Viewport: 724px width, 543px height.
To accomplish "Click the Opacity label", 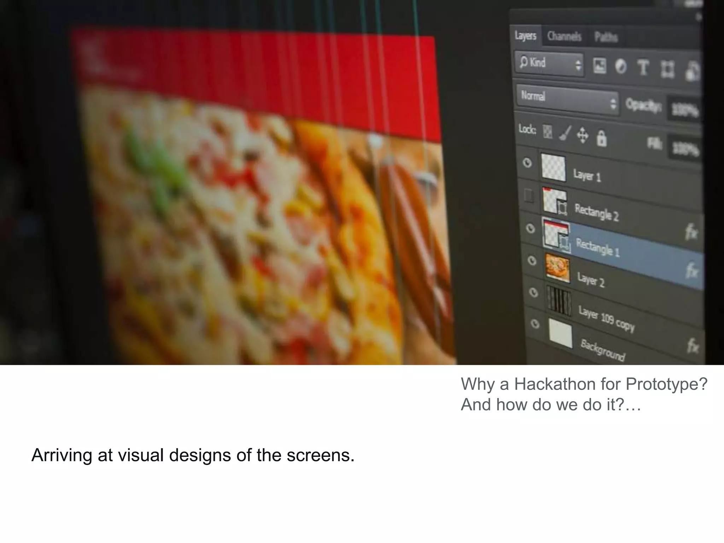I will pyautogui.click(x=643, y=105).
